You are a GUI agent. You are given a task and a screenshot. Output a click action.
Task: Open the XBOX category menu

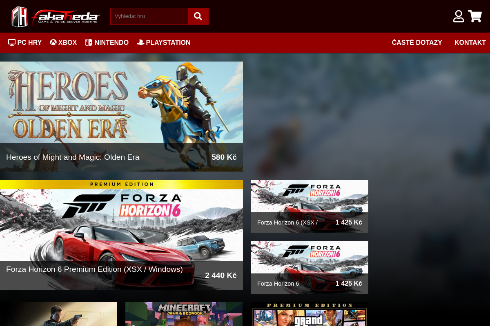pyautogui.click(x=63, y=43)
